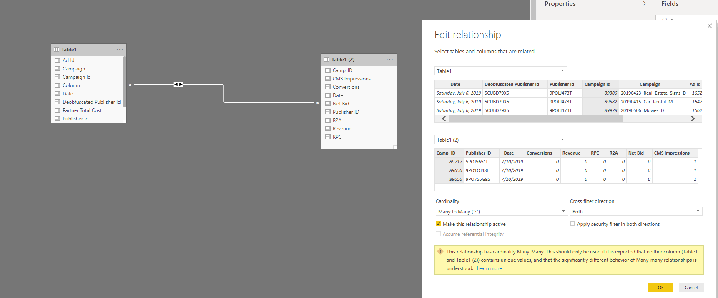The width and height of the screenshot is (718, 298).
Task: Click the Assume referential integrity checkbox
Action: coord(438,234)
